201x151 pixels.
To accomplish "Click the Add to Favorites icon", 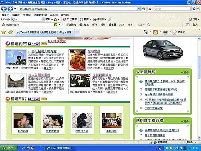I will [x=10, y=32].
